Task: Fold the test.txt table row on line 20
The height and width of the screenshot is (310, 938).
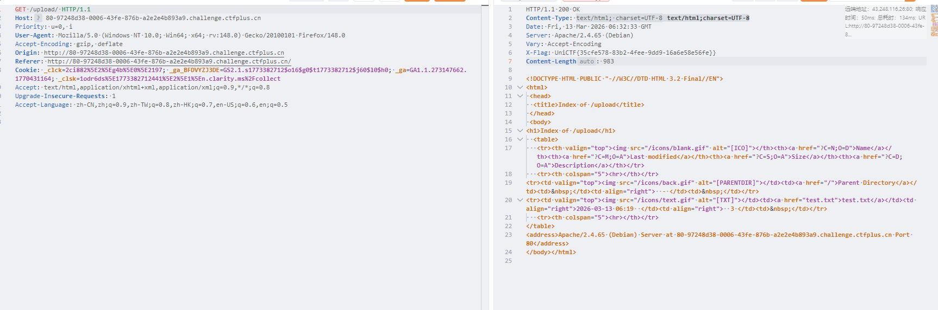Action: pos(520,200)
